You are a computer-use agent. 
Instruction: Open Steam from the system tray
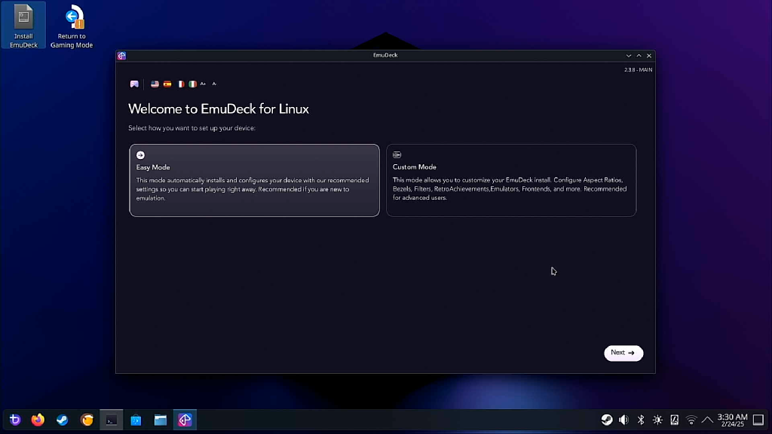(x=607, y=420)
